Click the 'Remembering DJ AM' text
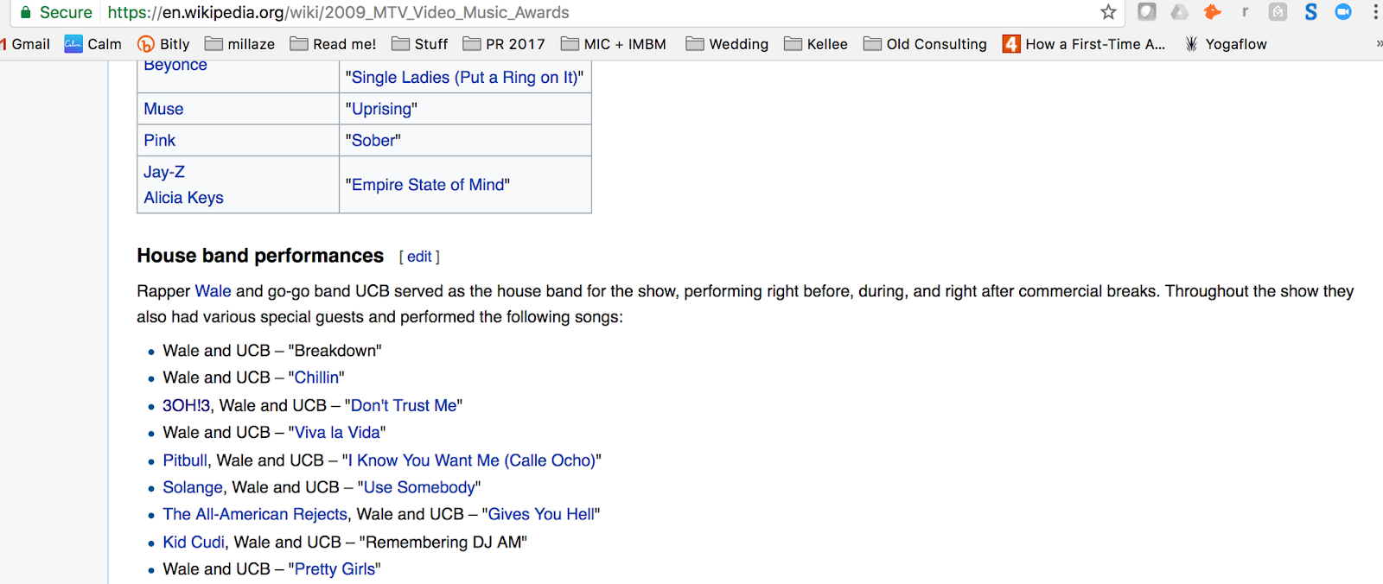This screenshot has height=584, width=1383. click(x=443, y=542)
